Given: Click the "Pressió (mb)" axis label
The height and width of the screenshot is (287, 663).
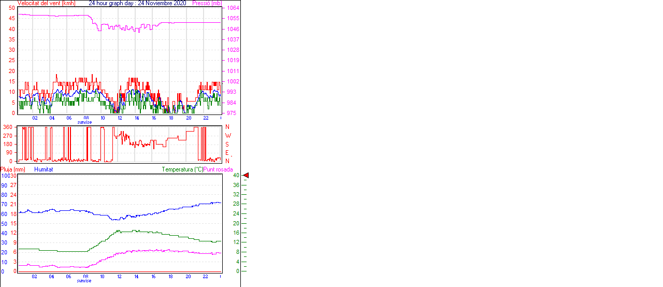Looking at the screenshot, I should pos(207,3).
